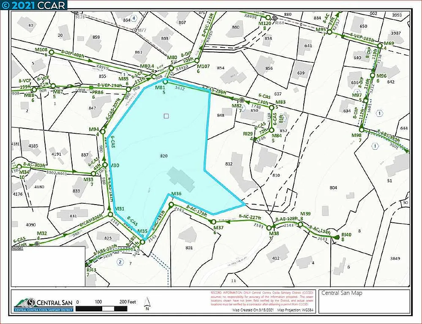The height and width of the screenshot is (324, 422).
Task: Select the highlighted parcel number 820
Action: (x=164, y=156)
